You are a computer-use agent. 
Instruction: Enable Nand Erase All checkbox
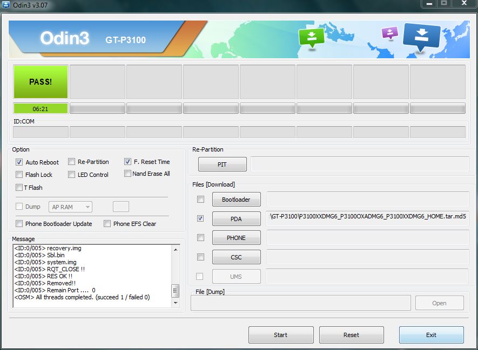(x=127, y=174)
